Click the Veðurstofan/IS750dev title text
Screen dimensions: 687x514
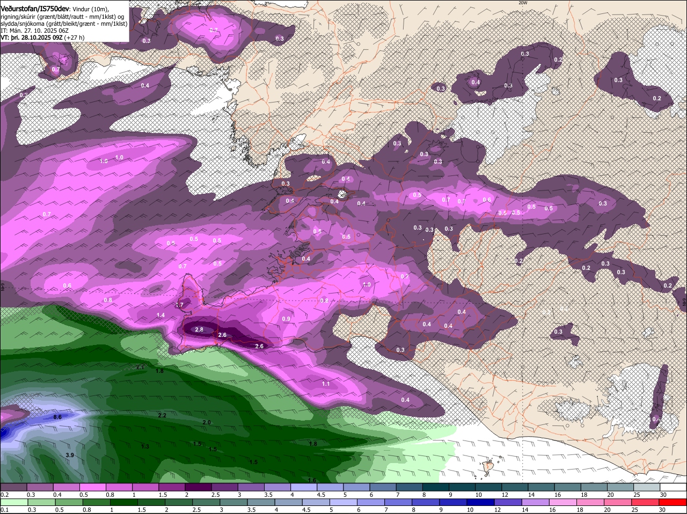(x=35, y=8)
